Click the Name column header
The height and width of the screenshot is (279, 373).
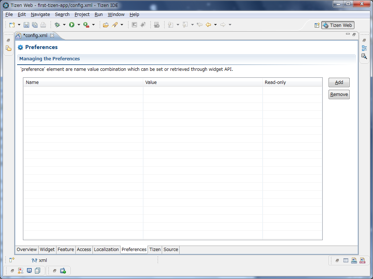(x=83, y=82)
